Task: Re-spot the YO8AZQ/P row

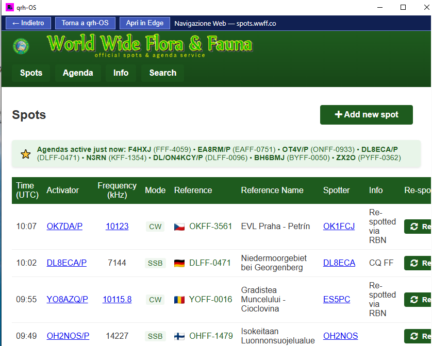Action: click(418, 299)
